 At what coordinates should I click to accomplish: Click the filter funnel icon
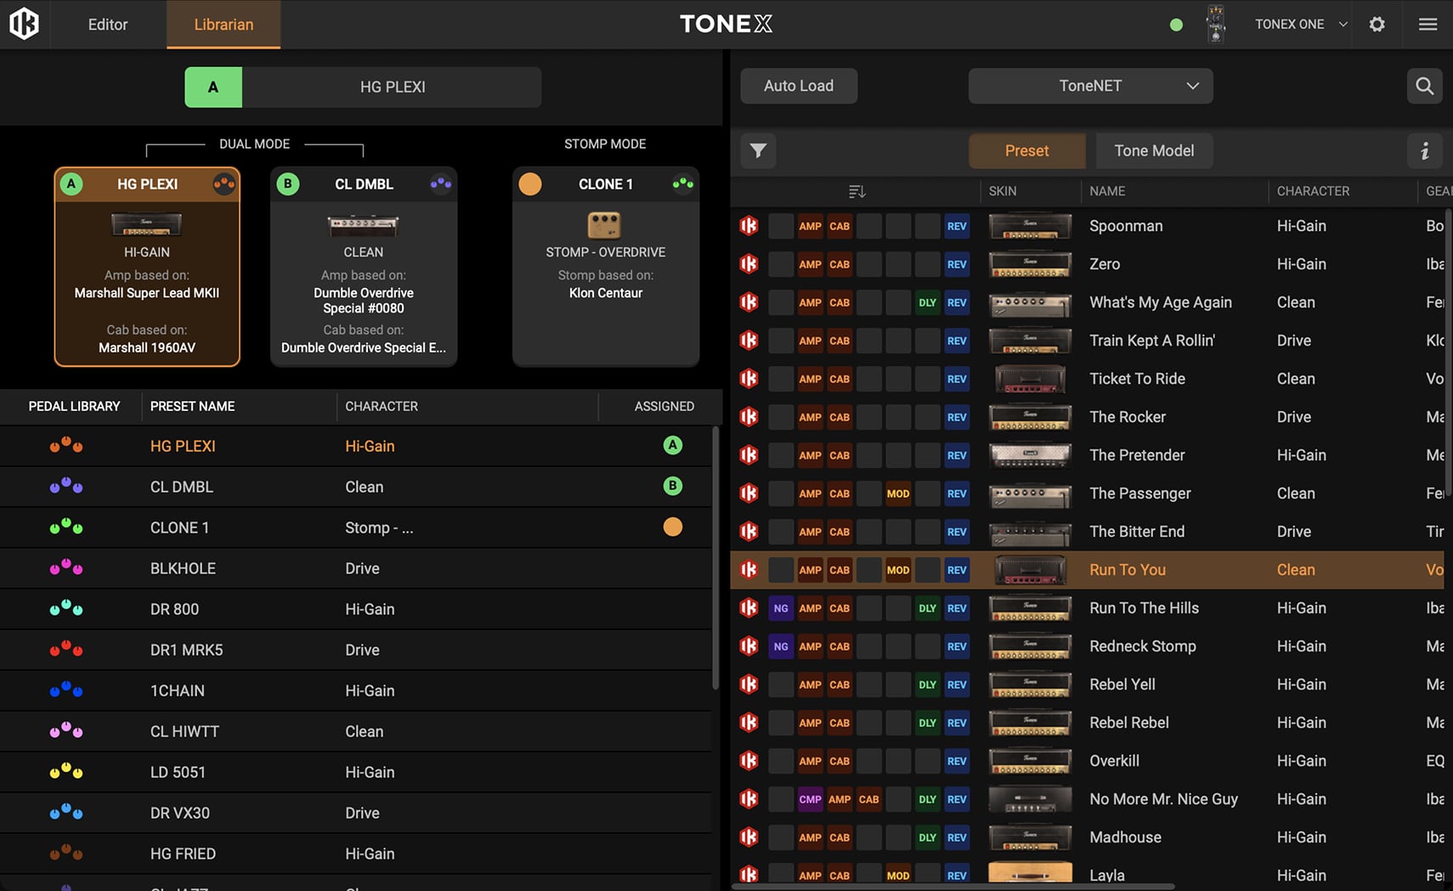pos(758,151)
